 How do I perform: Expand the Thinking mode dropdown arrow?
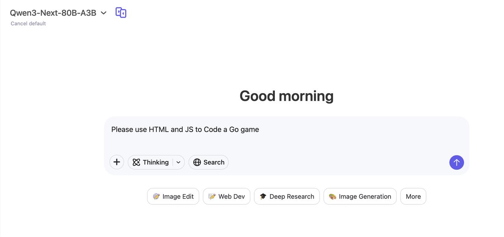pyautogui.click(x=178, y=162)
